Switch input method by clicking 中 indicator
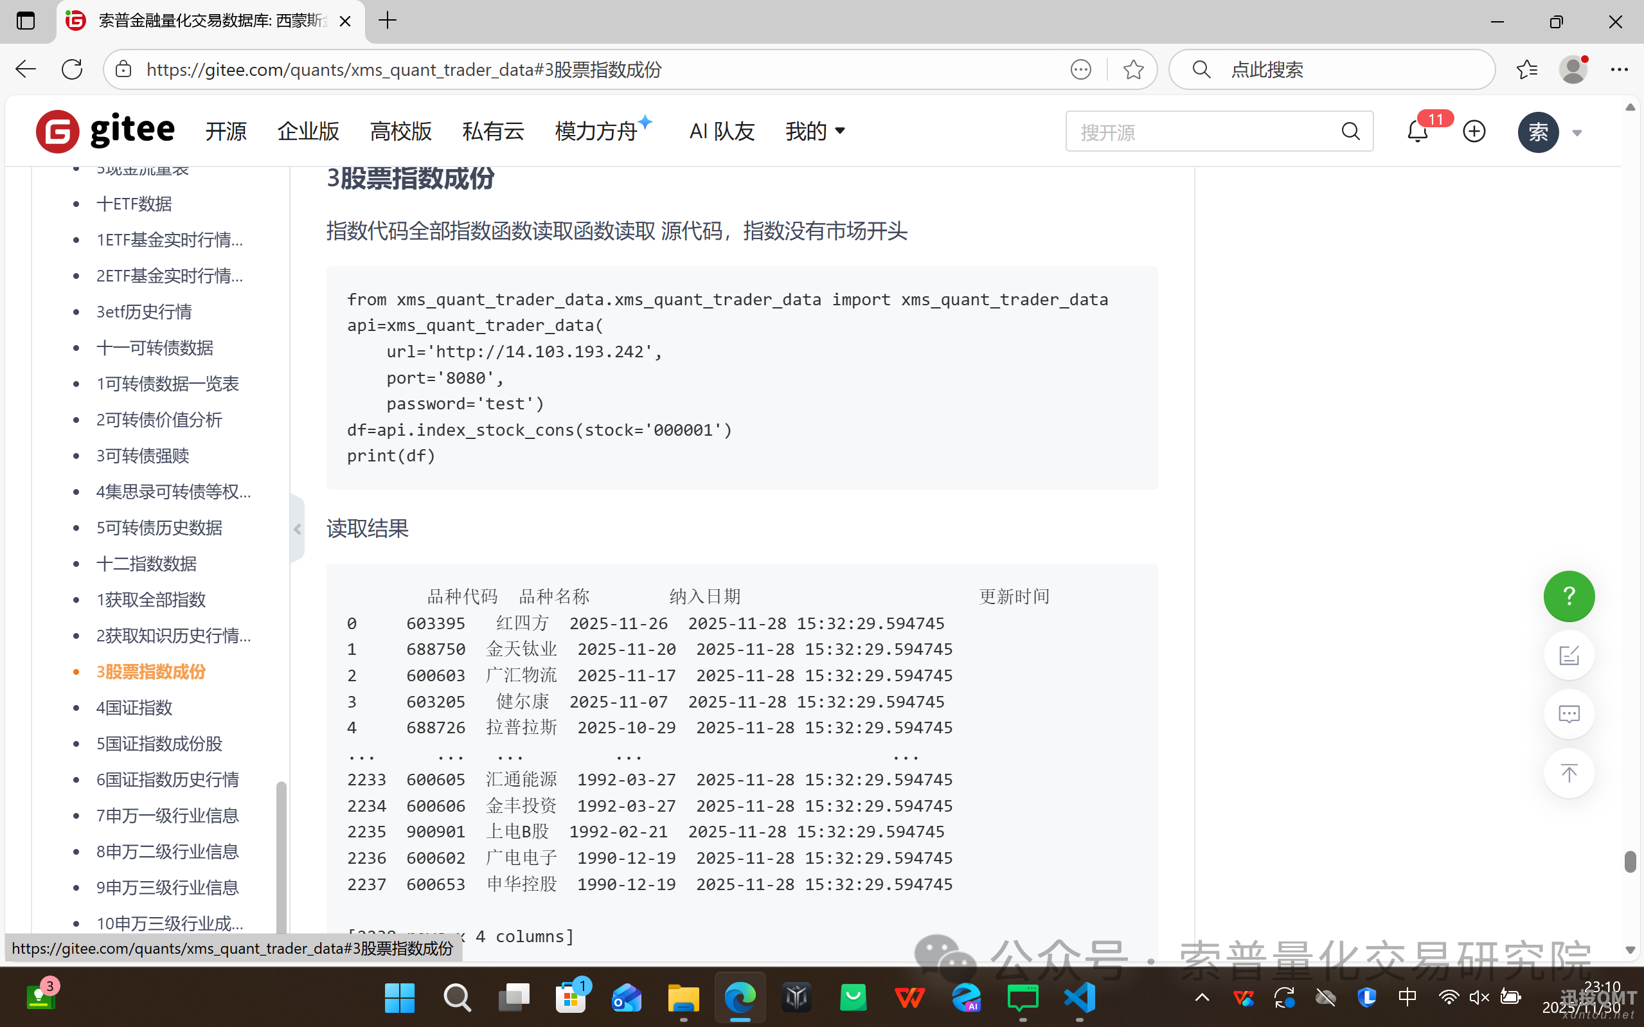 click(x=1406, y=997)
